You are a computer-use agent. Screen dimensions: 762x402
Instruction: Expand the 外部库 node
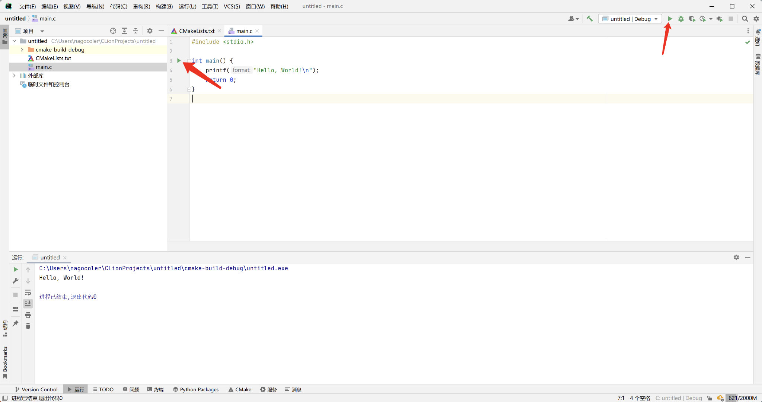14,76
